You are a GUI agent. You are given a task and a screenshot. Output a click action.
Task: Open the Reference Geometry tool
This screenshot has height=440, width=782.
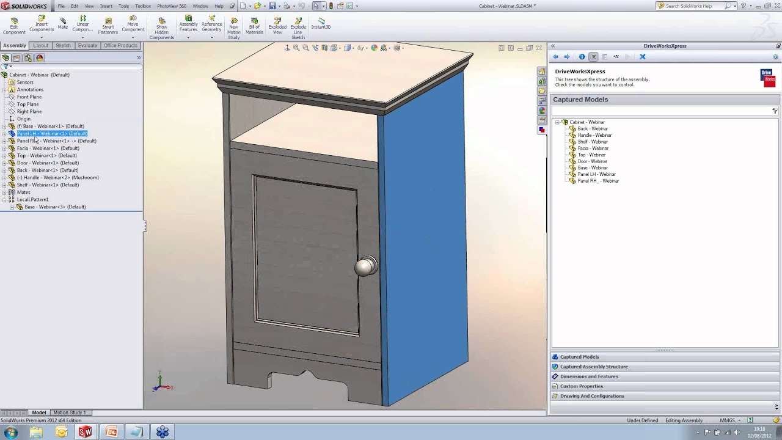coord(212,23)
